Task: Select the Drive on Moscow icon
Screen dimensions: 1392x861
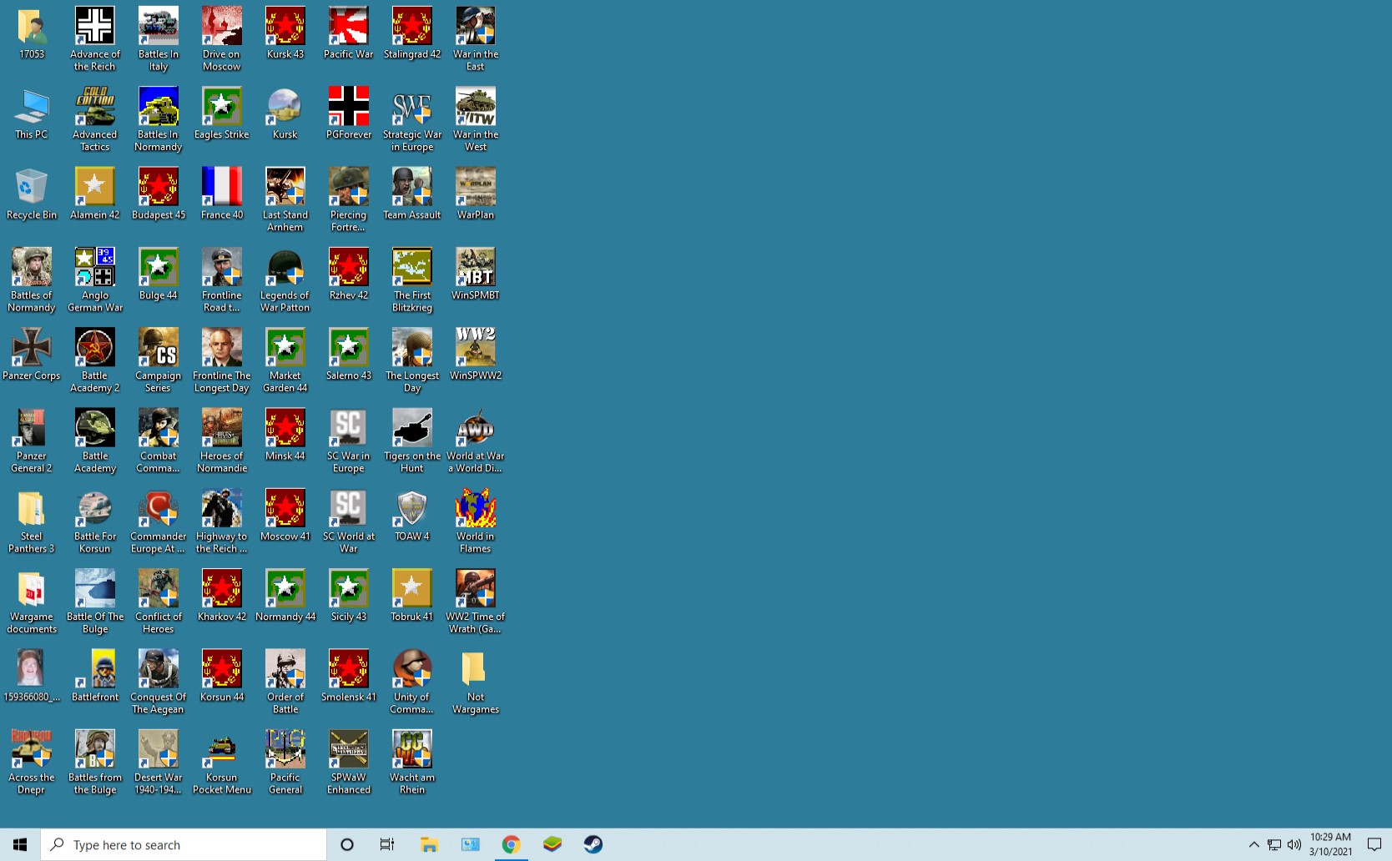Action: coord(222,27)
